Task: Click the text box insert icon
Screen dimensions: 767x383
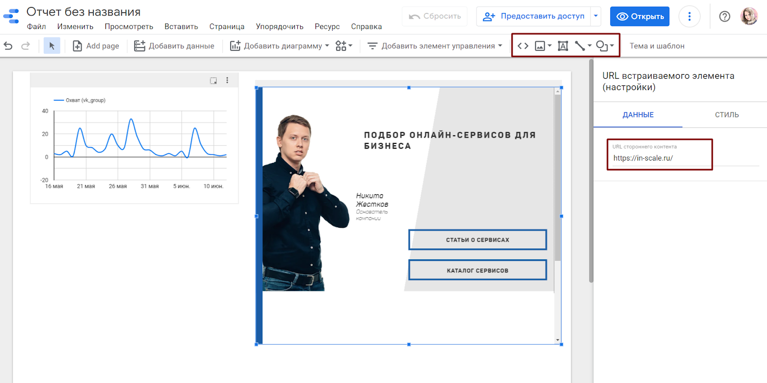Action: 563,46
